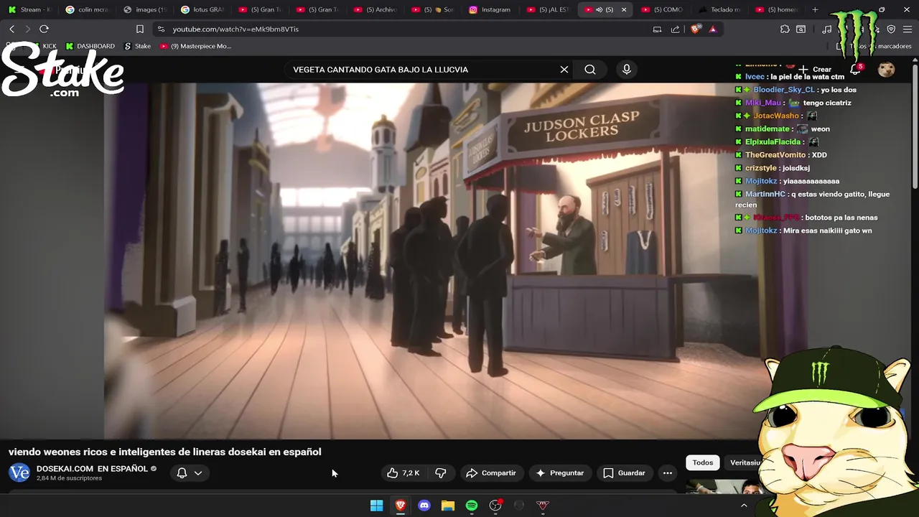Click 2,84 M de suscriptores text
Image resolution: width=919 pixels, height=517 pixels.
69,478
